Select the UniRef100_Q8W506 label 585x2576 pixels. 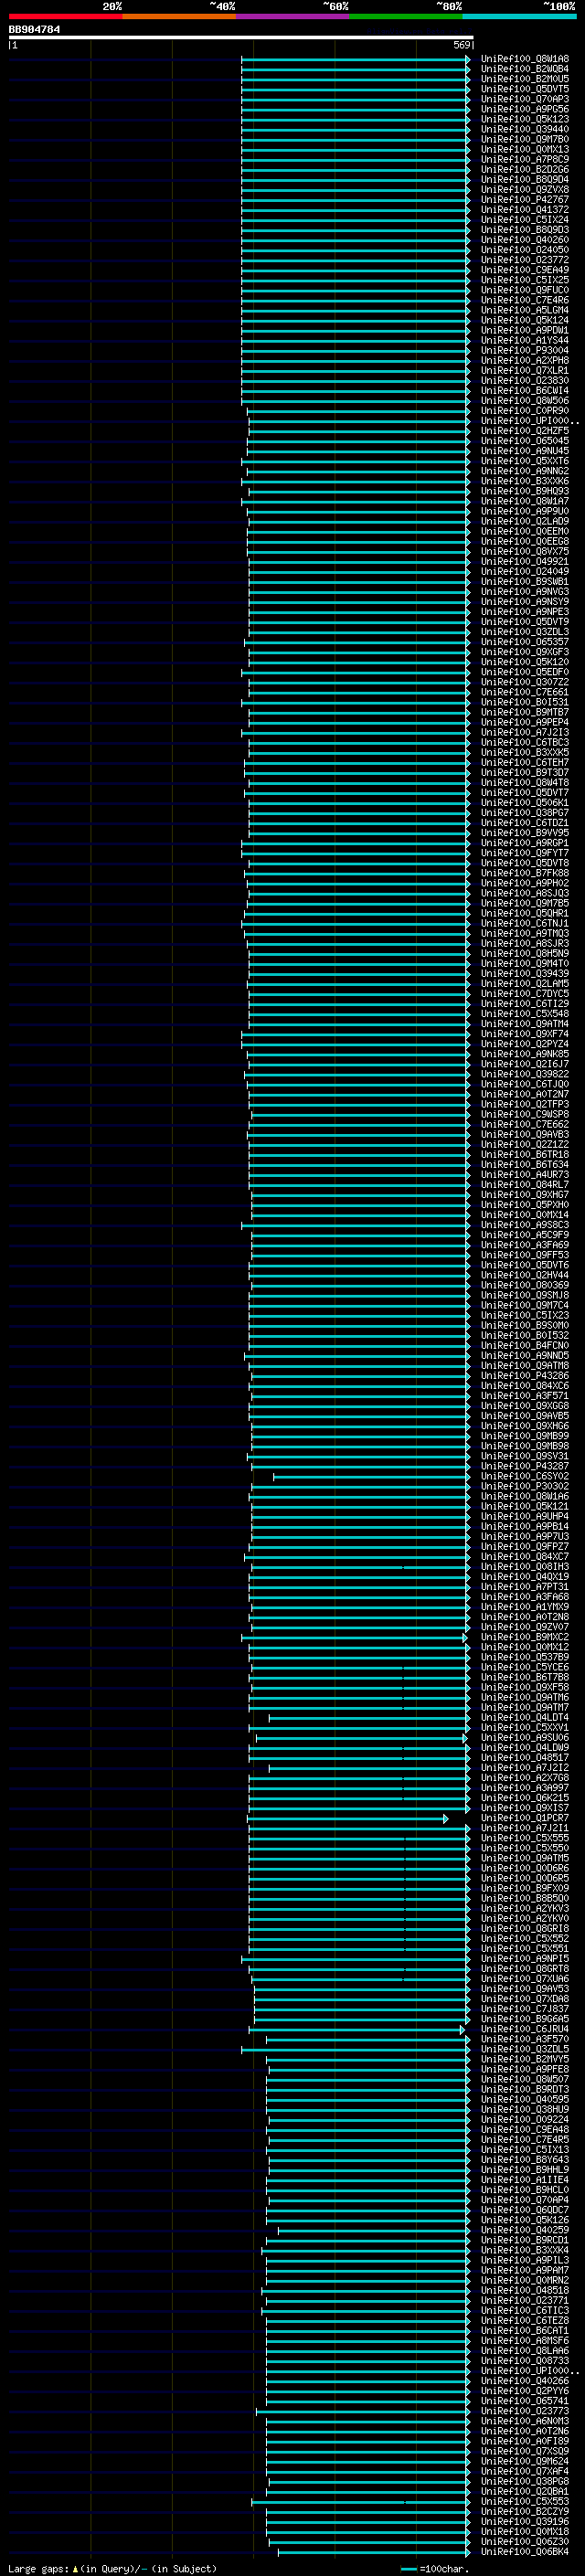[x=525, y=401]
